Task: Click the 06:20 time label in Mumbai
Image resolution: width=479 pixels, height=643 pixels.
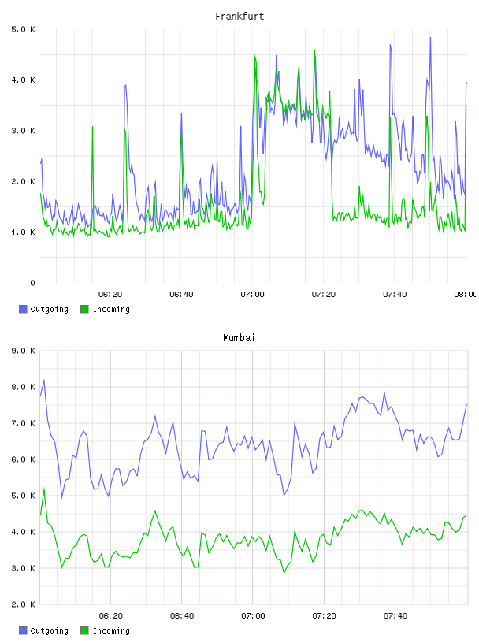Action: tap(111, 616)
